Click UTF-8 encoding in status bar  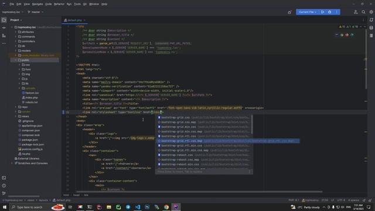coord(341,200)
